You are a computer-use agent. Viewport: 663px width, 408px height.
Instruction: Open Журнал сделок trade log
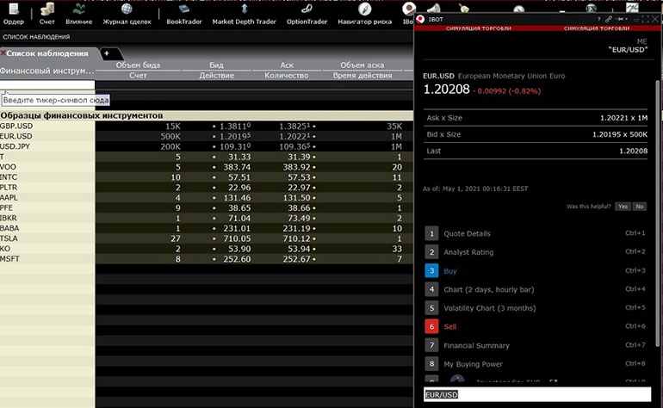[x=127, y=14]
